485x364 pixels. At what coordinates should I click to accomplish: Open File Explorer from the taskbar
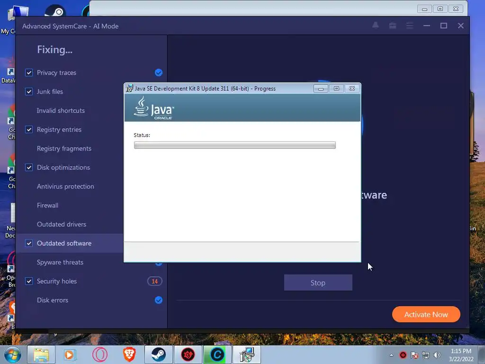[x=41, y=355]
